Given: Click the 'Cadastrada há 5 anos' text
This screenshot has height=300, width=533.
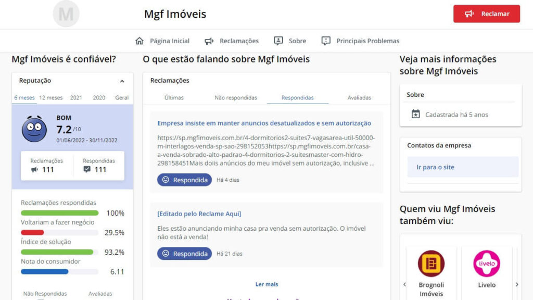Looking at the screenshot, I should coord(456,115).
